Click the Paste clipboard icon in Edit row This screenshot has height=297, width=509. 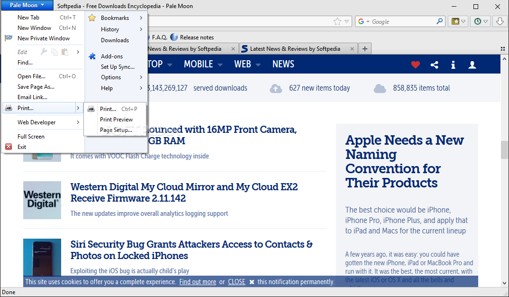click(65, 52)
